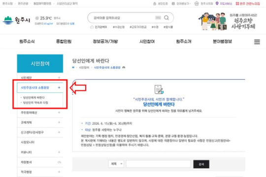Collapse the 시민주권시대 소통광장 plus sign
Screen dimensions: 266x177
59,88
